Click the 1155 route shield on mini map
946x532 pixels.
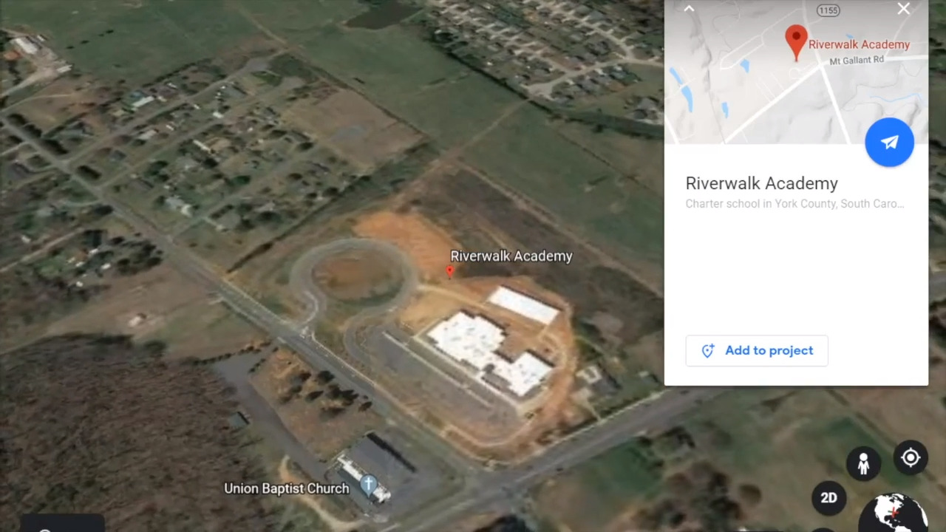coord(828,10)
